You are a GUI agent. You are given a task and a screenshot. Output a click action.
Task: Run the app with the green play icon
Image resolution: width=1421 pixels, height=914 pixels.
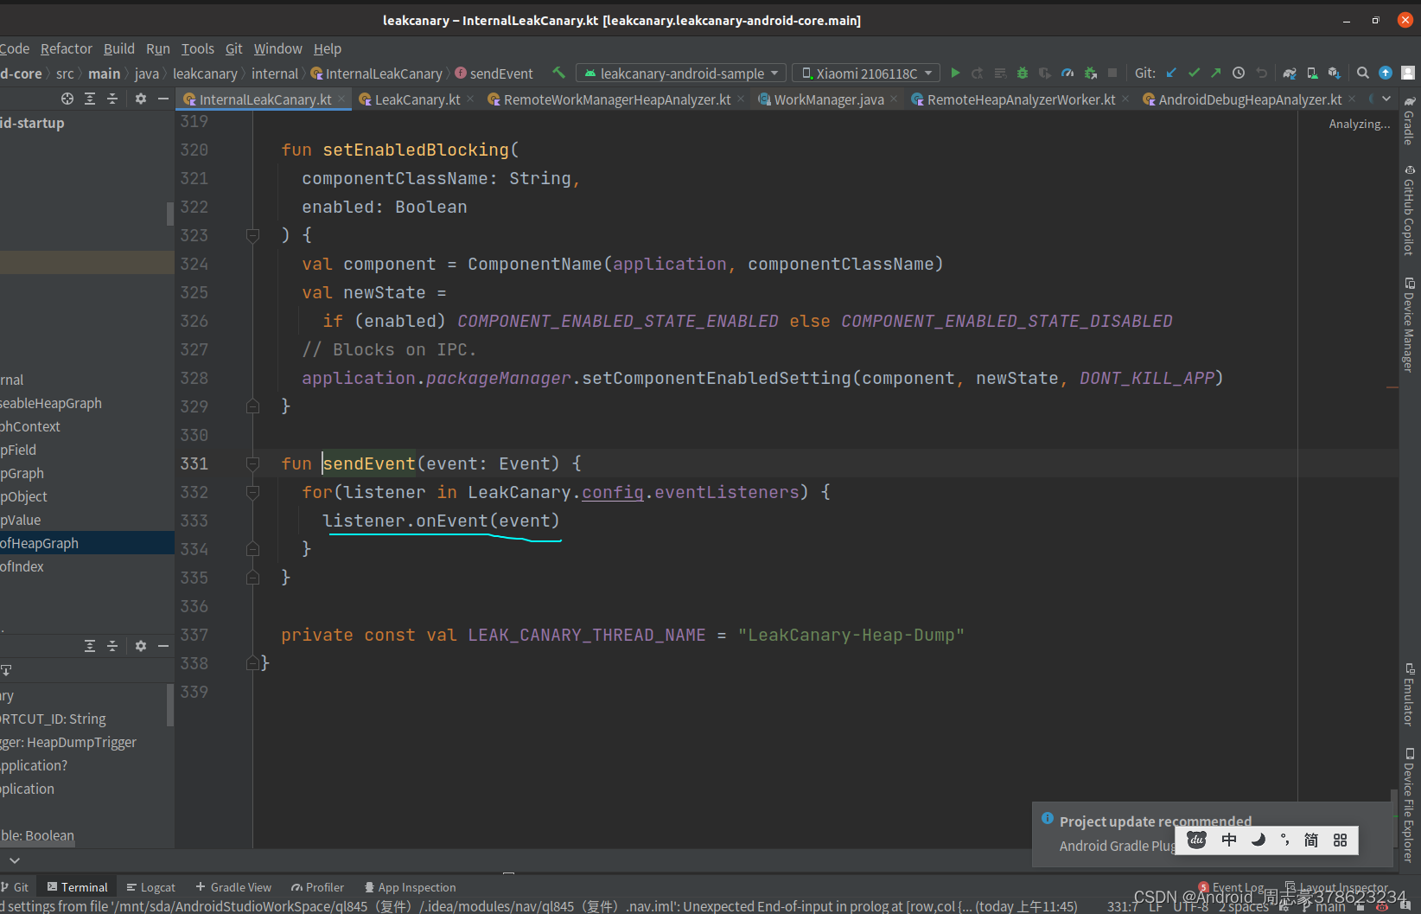click(955, 74)
